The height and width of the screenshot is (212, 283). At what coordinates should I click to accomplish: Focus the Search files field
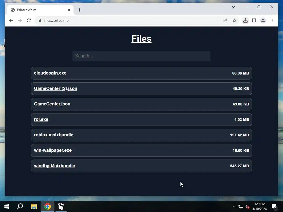(141, 56)
